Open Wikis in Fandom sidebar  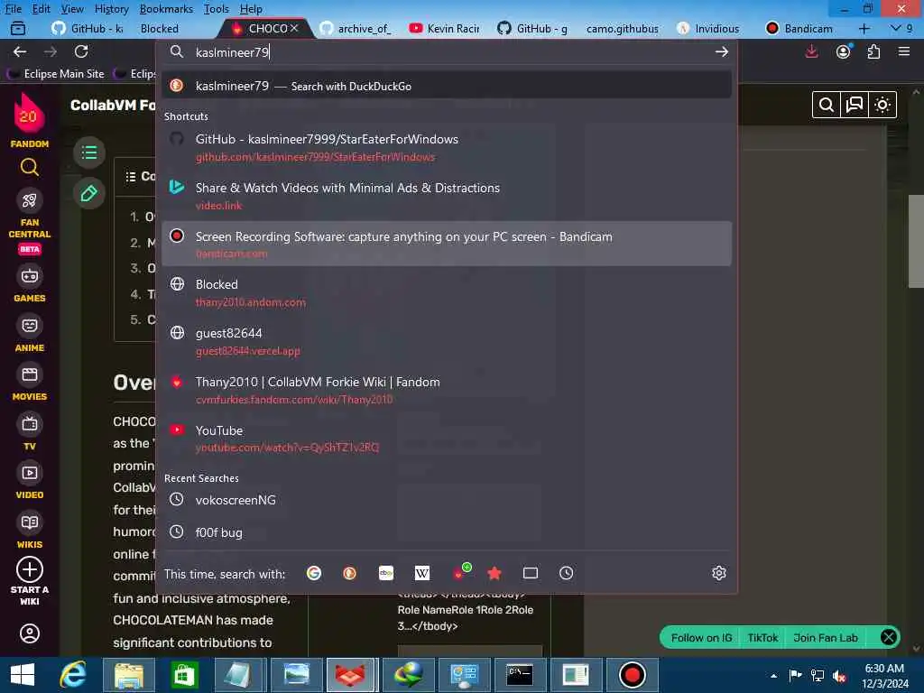point(30,531)
